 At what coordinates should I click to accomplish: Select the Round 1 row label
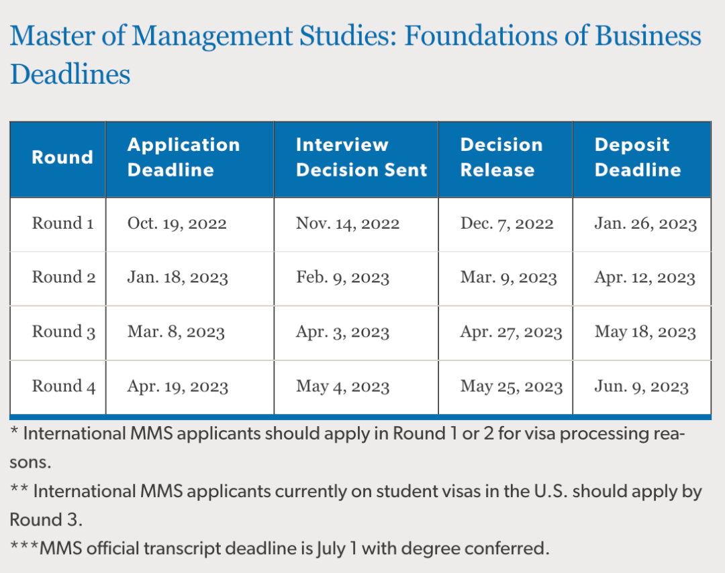[x=63, y=223]
